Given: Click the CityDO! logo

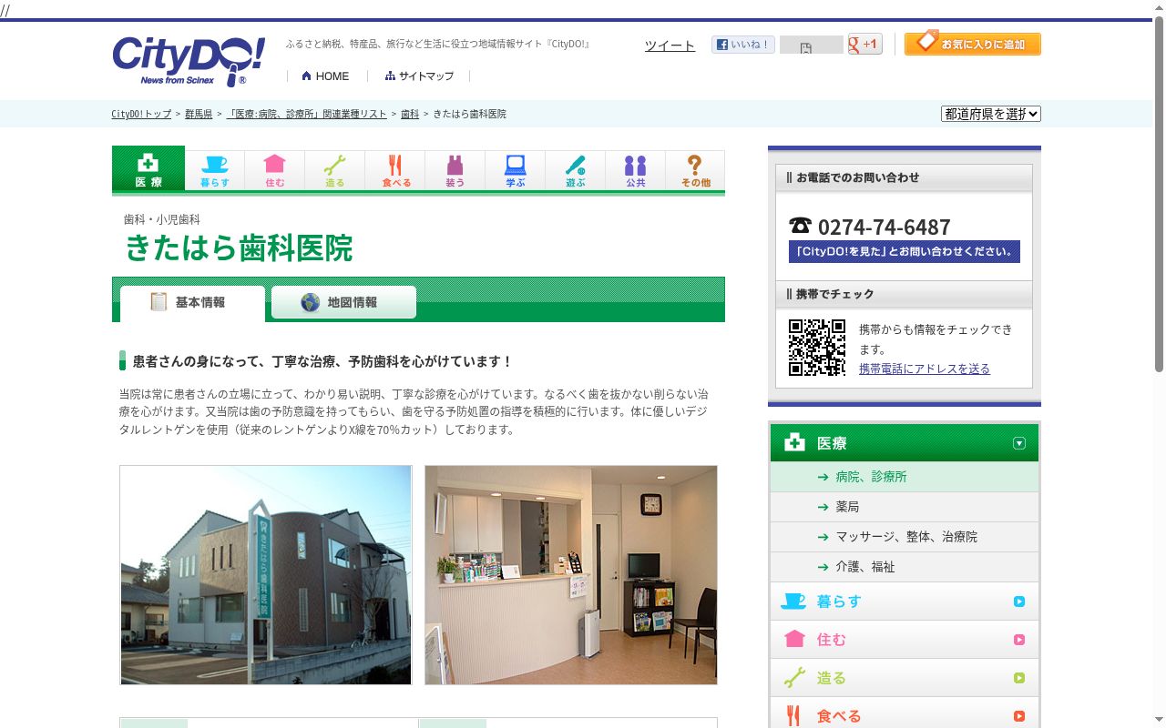Looking at the screenshot, I should pos(189,61).
